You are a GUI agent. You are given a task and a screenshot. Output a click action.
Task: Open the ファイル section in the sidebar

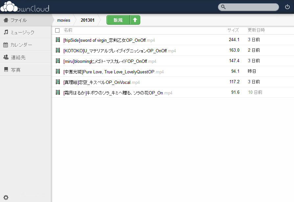tap(26, 20)
